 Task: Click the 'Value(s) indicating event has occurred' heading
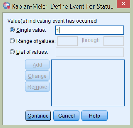(52, 21)
